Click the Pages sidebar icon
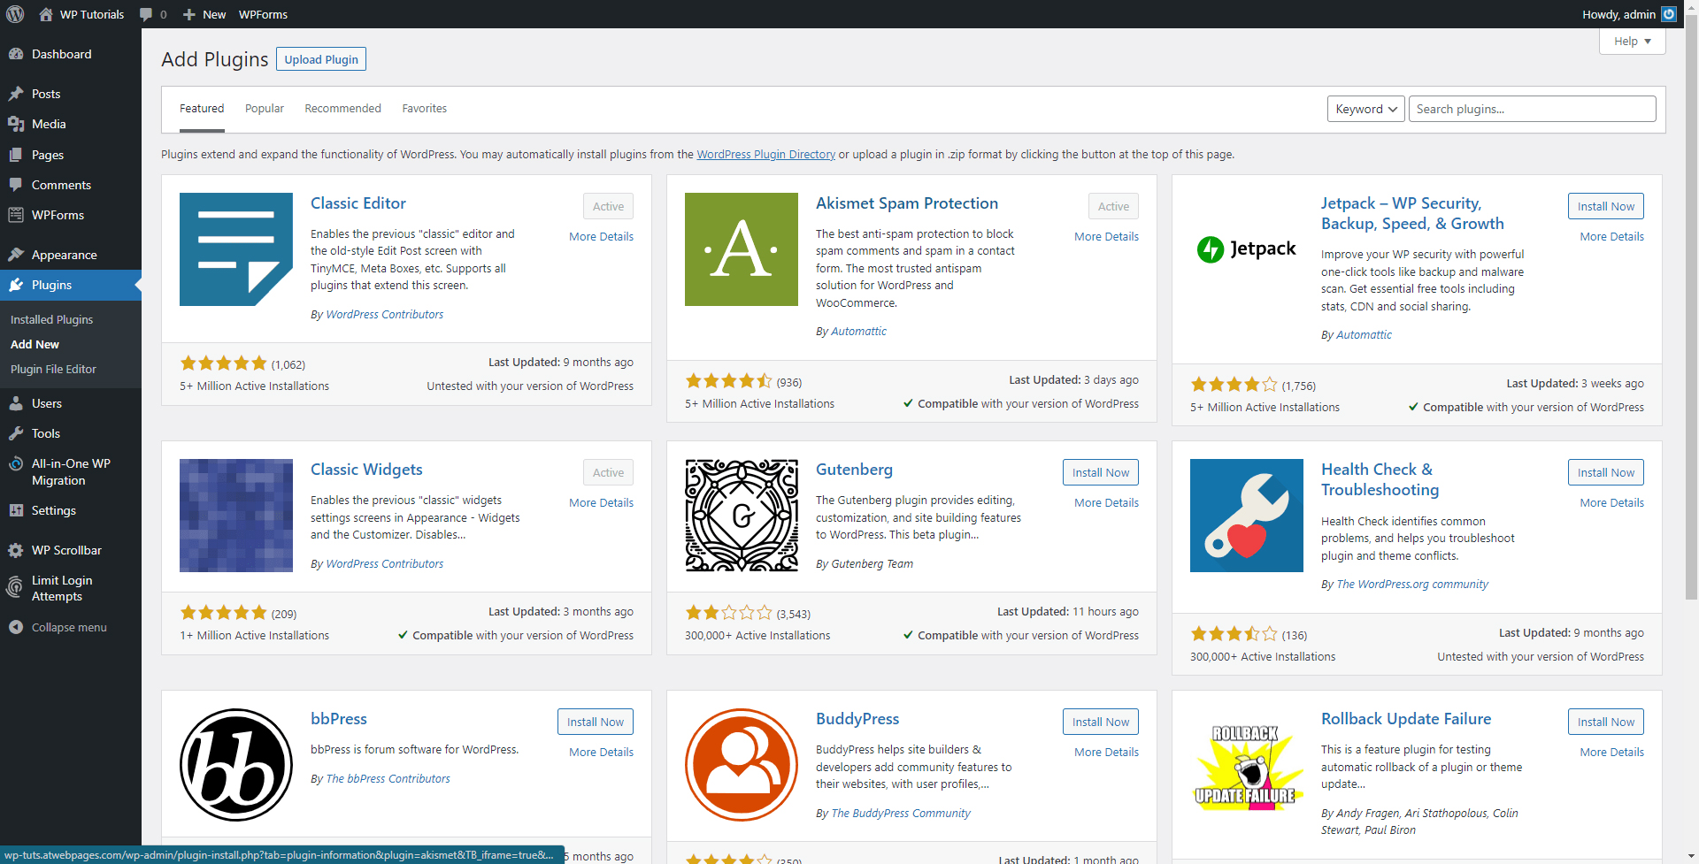This screenshot has width=1699, height=864. [16, 155]
